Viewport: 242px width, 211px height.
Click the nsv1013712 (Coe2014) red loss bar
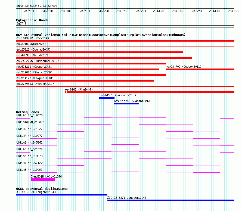[x=125, y=41]
